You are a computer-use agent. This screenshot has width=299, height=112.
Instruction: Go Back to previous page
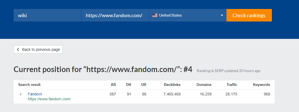[x=38, y=49]
